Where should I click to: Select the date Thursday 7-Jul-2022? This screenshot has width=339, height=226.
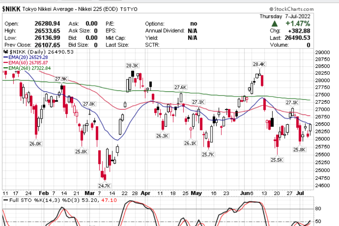click(285, 16)
